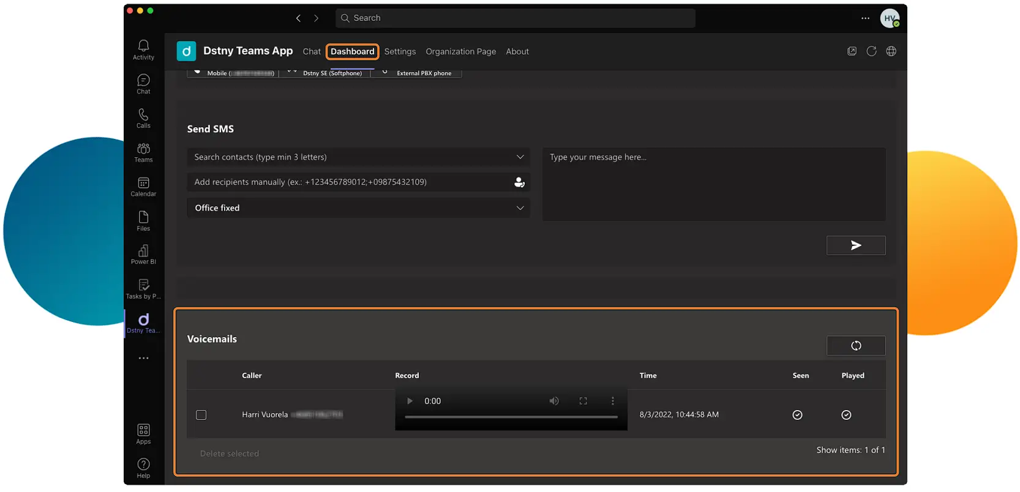Viewport: 1020px width, 492px height.
Task: Open the Apps store in sidebar
Action: 143,434
